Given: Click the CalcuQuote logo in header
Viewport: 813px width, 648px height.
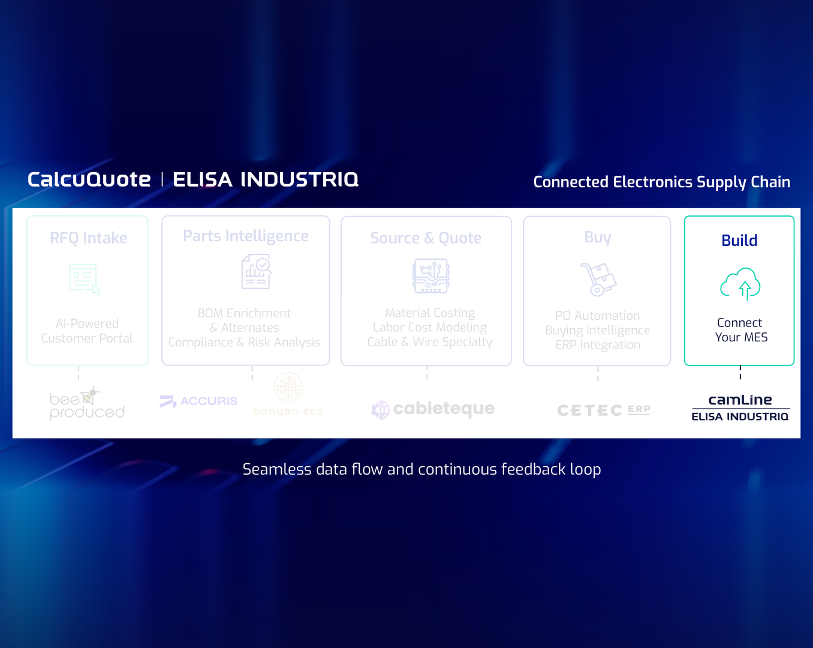Looking at the screenshot, I should click(89, 179).
